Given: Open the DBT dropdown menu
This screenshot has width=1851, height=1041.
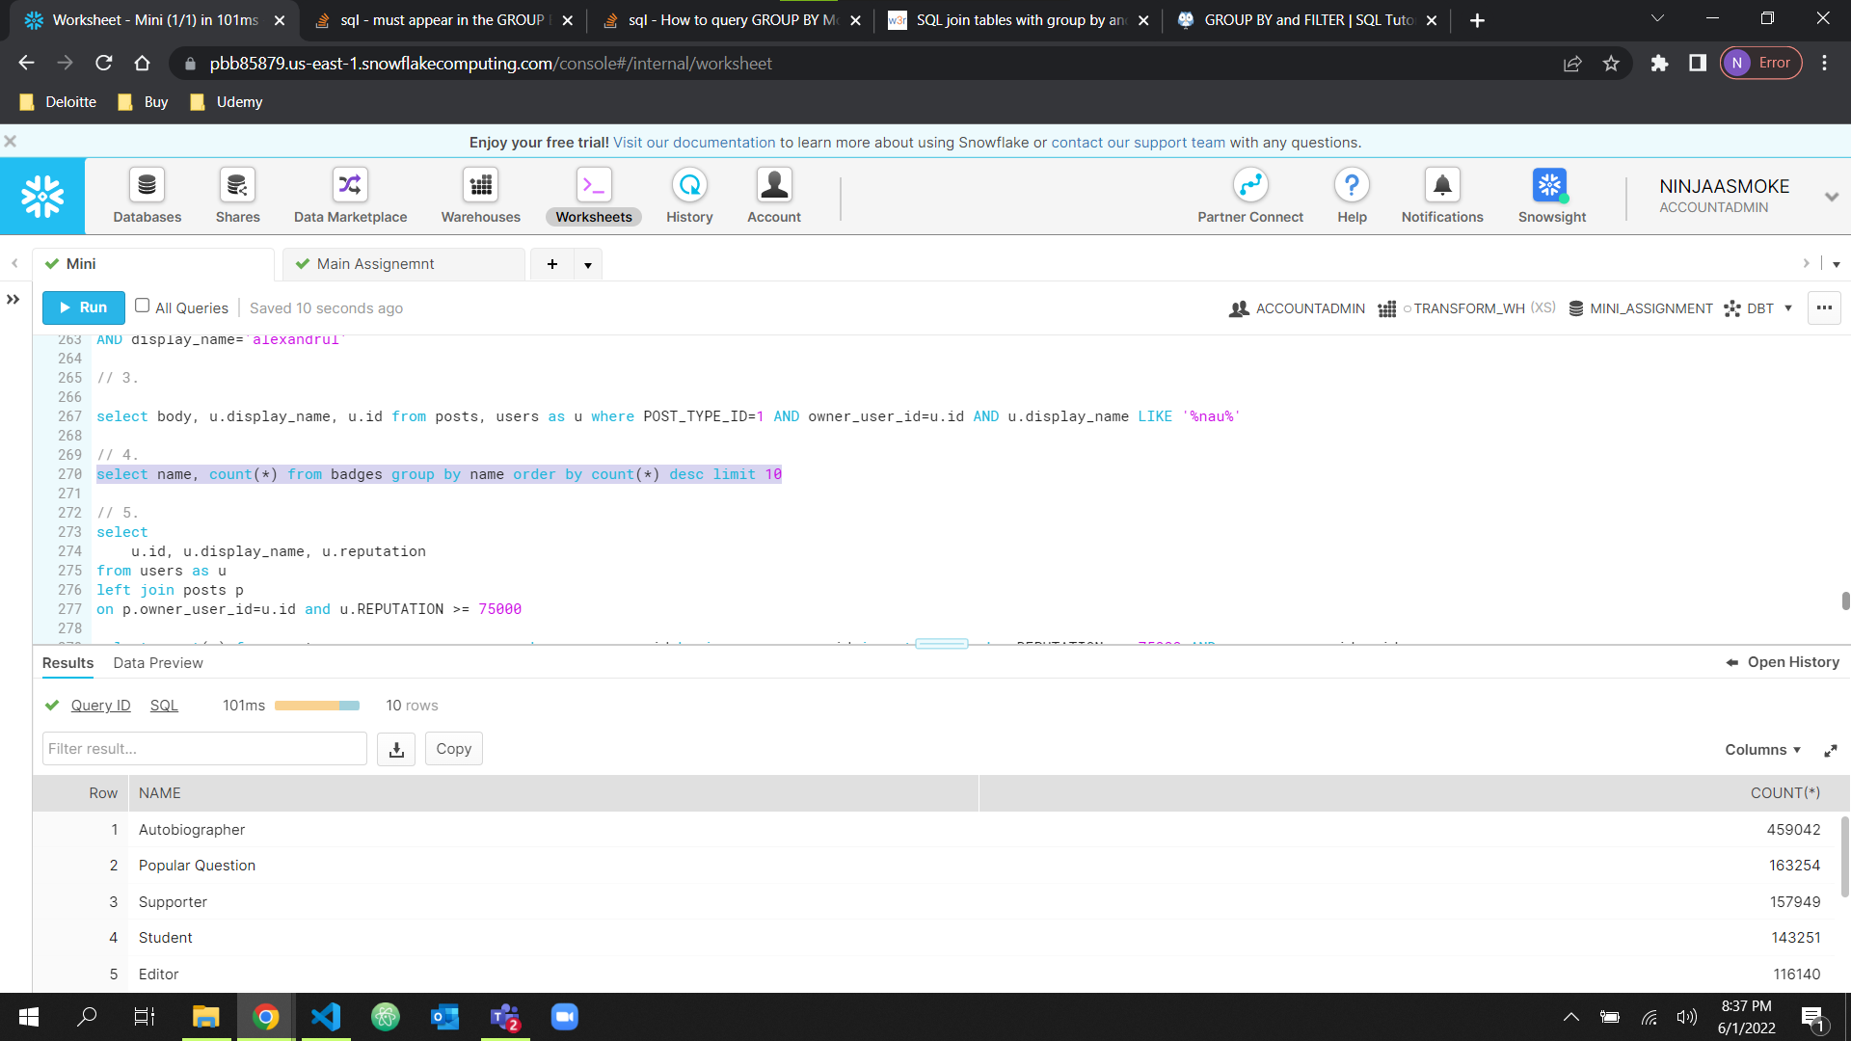Looking at the screenshot, I should (1767, 307).
